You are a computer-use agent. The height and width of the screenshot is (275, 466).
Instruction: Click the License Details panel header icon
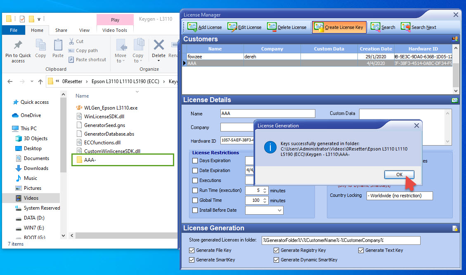pyautogui.click(x=455, y=100)
